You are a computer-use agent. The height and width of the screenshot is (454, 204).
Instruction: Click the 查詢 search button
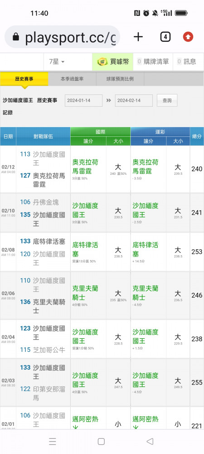167,100
